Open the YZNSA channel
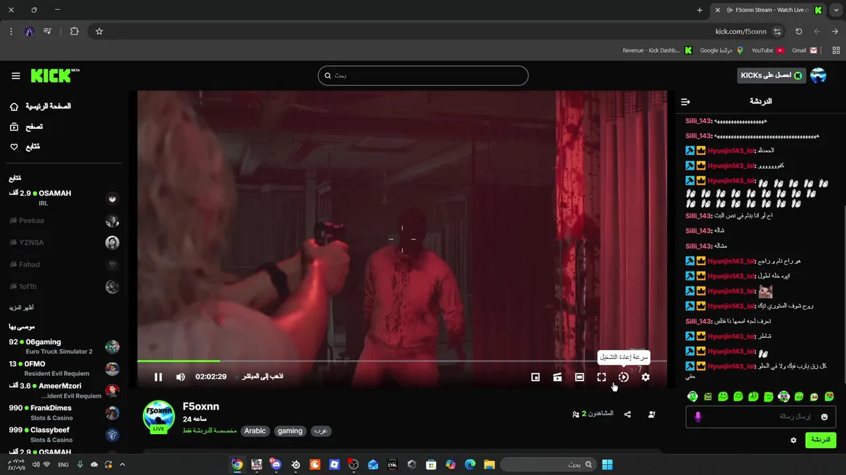846x475 pixels. pos(63,242)
